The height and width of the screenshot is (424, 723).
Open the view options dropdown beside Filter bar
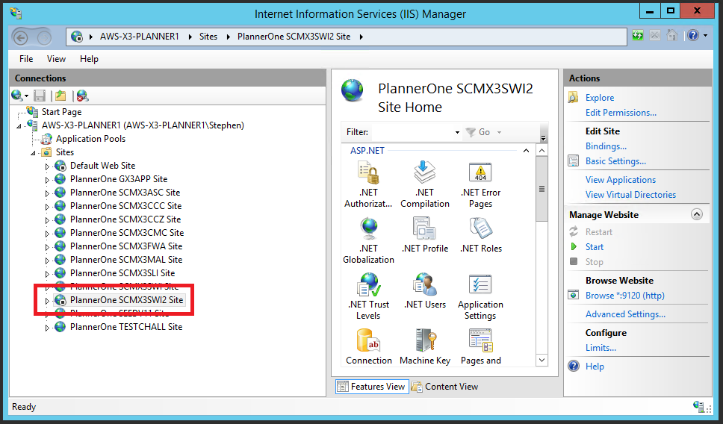point(543,138)
